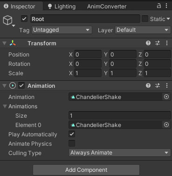Open Transform presets slider icon
Image resolution: width=172 pixels, height=176 pixels.
(158, 43)
